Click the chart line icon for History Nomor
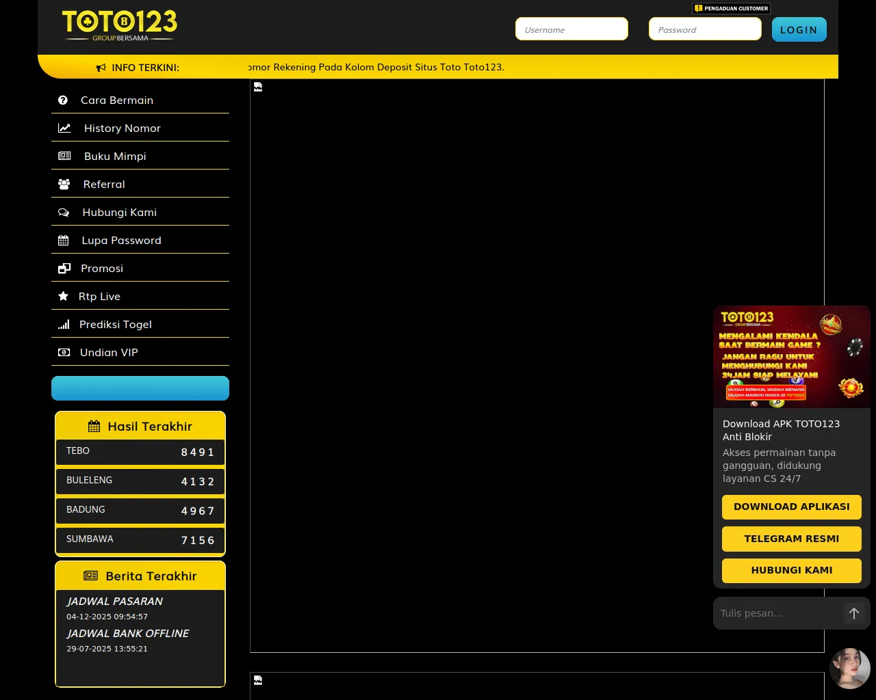The height and width of the screenshot is (700, 876). [64, 128]
